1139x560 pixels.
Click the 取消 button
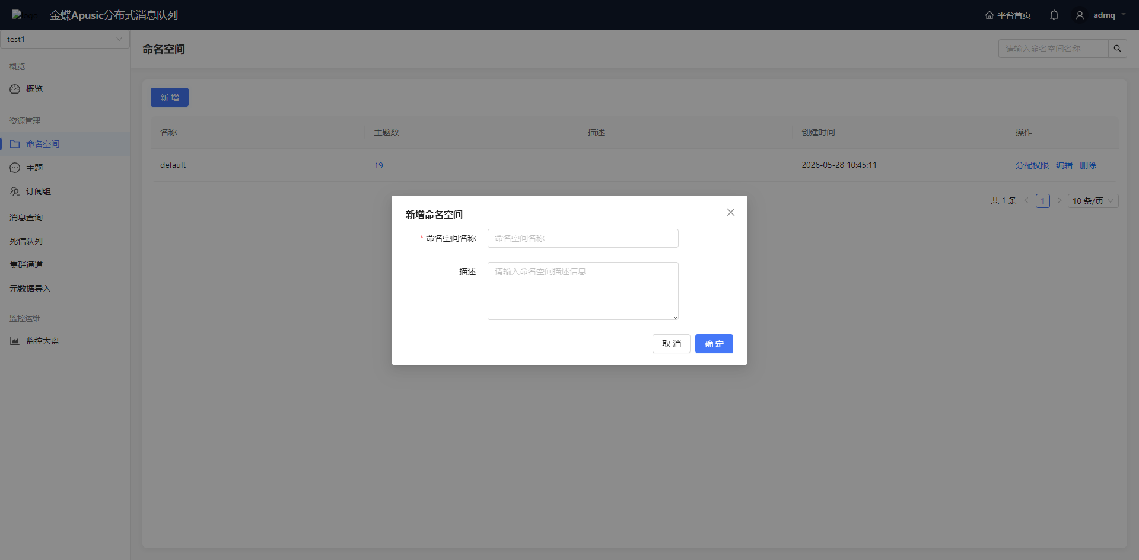672,344
